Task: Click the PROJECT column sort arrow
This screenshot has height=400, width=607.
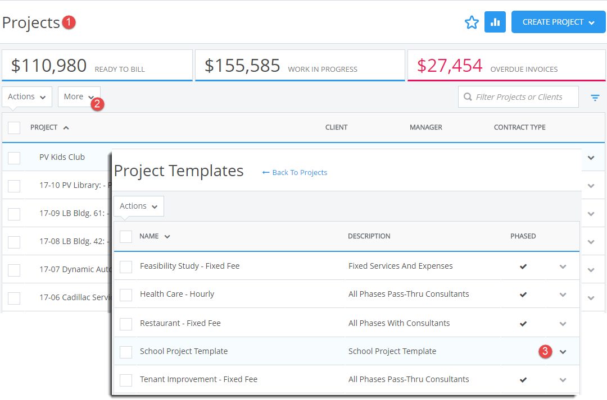Action: pos(66,127)
